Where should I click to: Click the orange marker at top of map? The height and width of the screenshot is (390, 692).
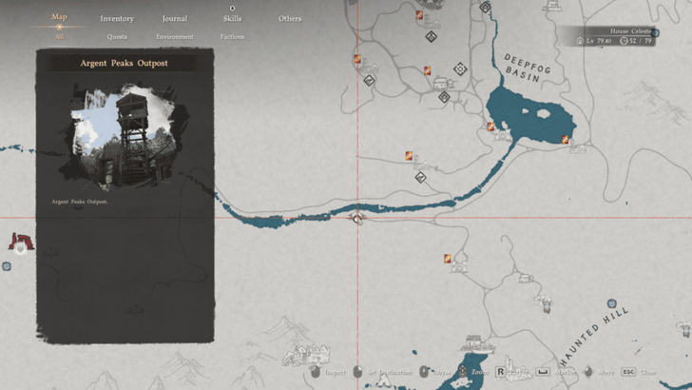point(419,15)
